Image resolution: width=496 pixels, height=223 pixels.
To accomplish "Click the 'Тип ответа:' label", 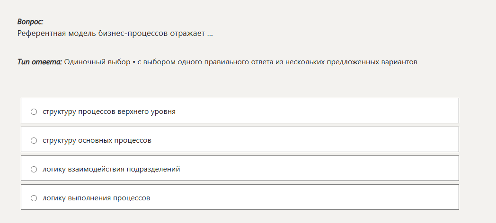I will click(x=40, y=62).
